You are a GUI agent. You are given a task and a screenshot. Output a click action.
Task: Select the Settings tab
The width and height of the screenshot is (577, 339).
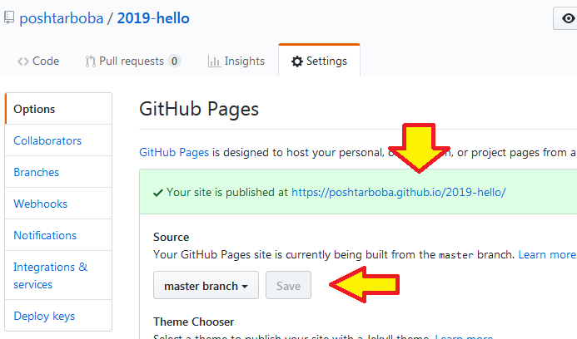(319, 61)
